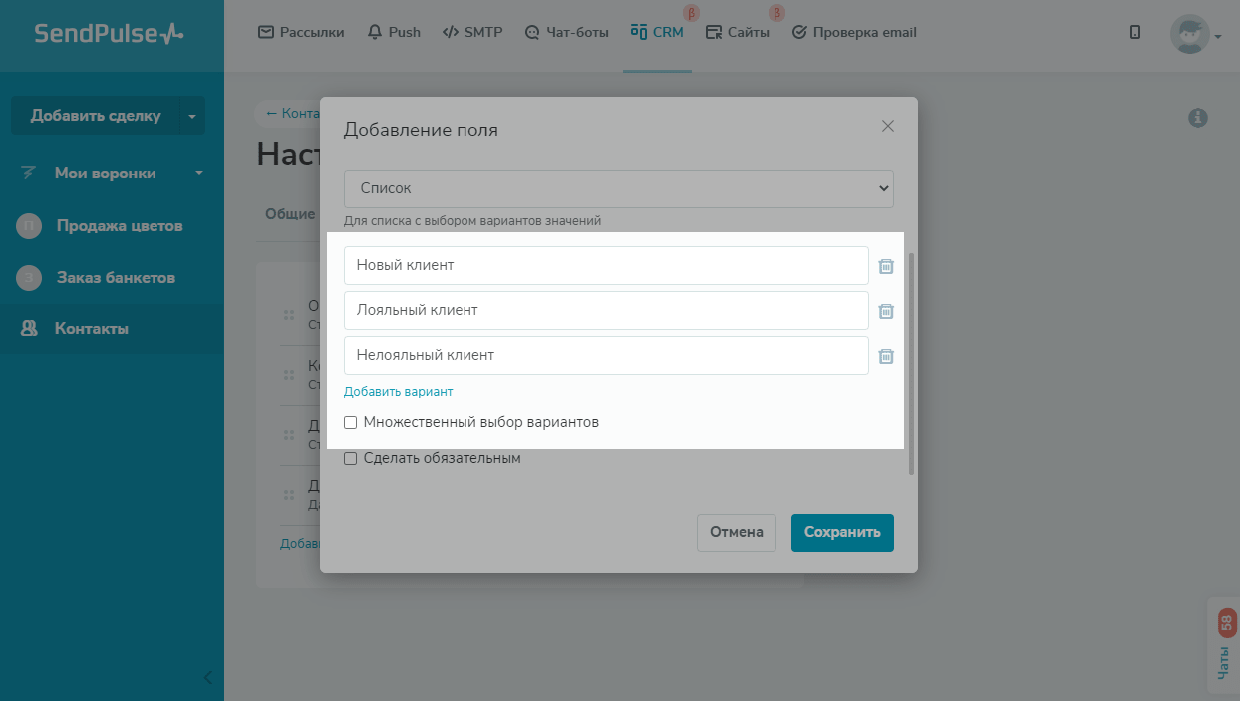
Task: Open the Рассылки menu item
Action: 301,32
